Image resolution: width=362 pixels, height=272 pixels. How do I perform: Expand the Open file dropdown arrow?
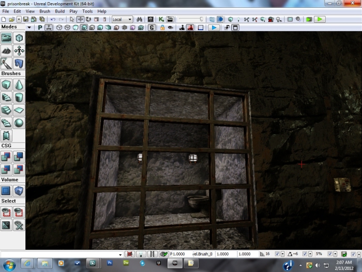coord(19,19)
